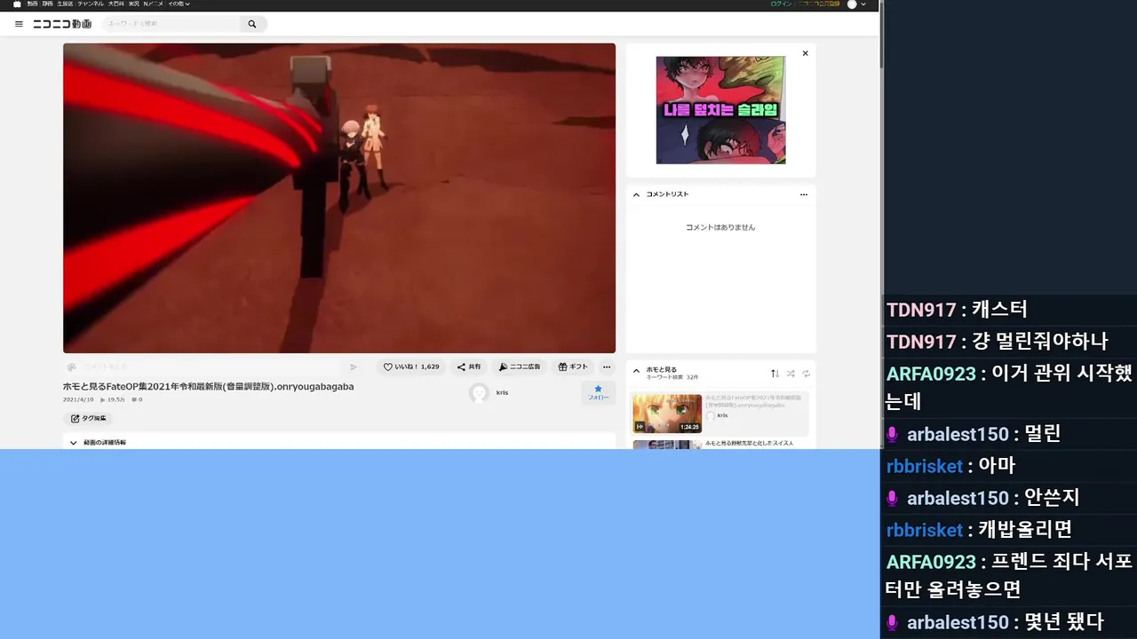Open the 静画 item in the top bar

coord(47,4)
